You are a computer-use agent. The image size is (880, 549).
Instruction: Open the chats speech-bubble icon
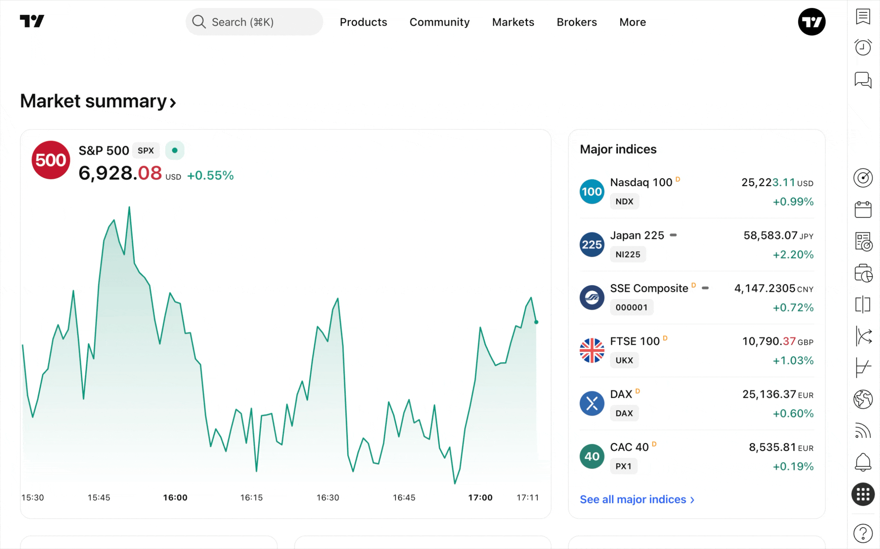coord(862,79)
